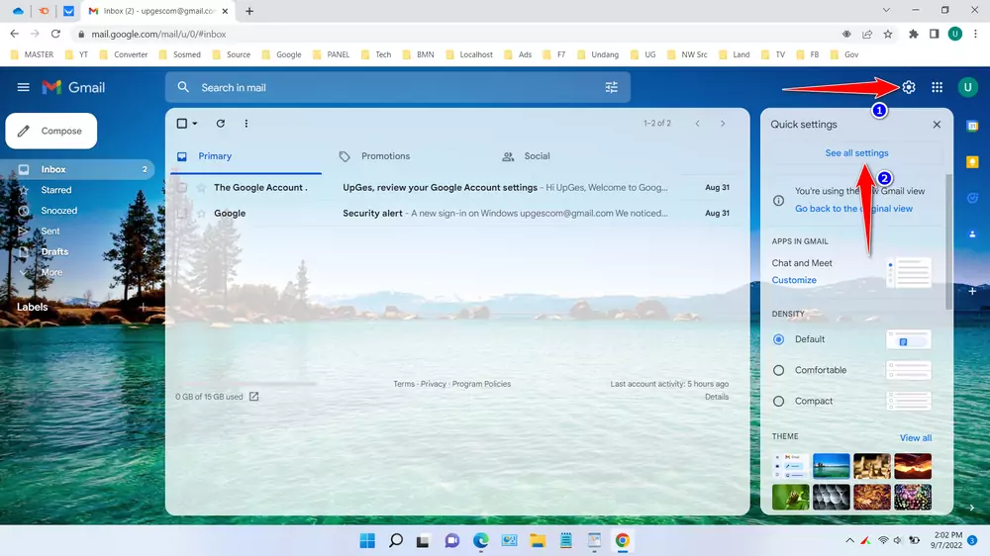The image size is (990, 556).
Task: Open the Gmail main menu hamburger
Action: (x=24, y=87)
